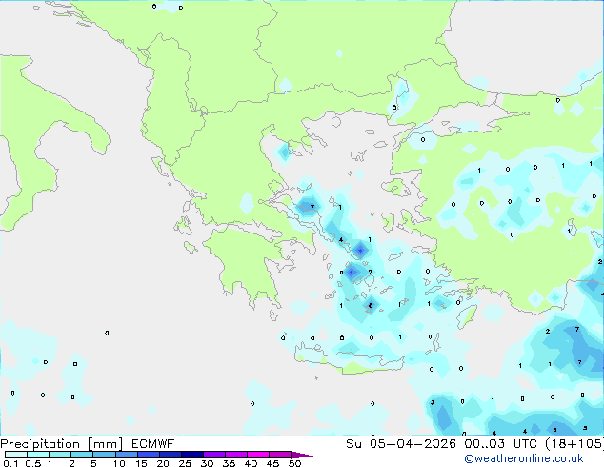Click the legend label '25'
604x467 pixels.
point(185,463)
